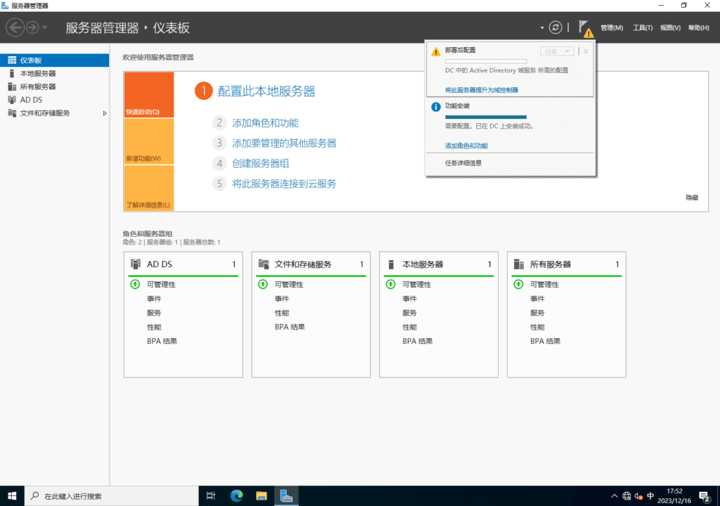This screenshot has height=506, width=720.
Task: Launch Microsoft Edge from taskbar
Action: pos(236,496)
